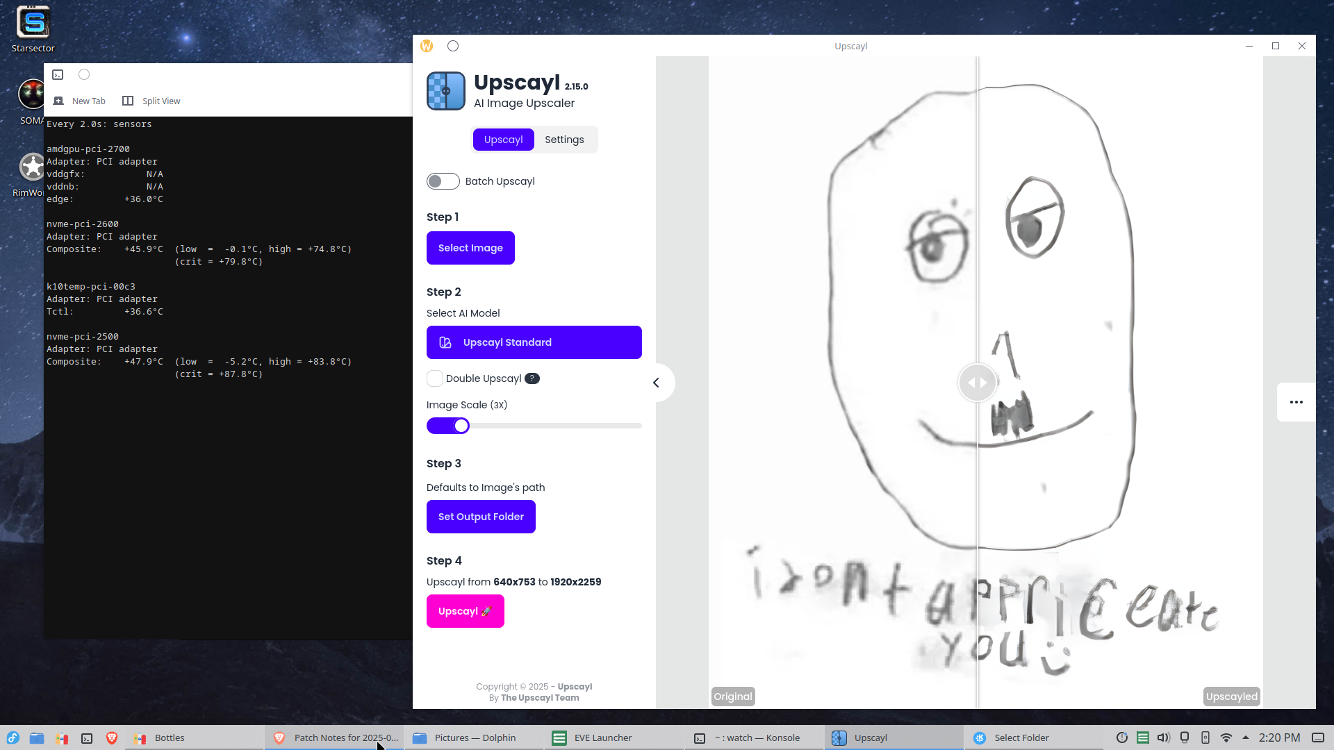Toggle the pin circle in Upscayl titlebar
The image size is (1334, 750).
coord(453,46)
